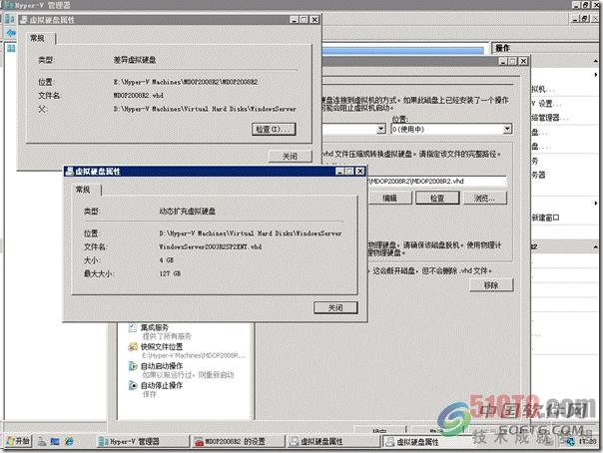Click 关闭 in the back 虚拟硬盘属性 dialog
This screenshot has width=603, height=453.
pos(290,156)
